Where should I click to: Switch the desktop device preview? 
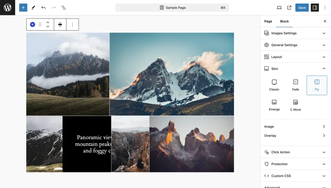(x=279, y=8)
